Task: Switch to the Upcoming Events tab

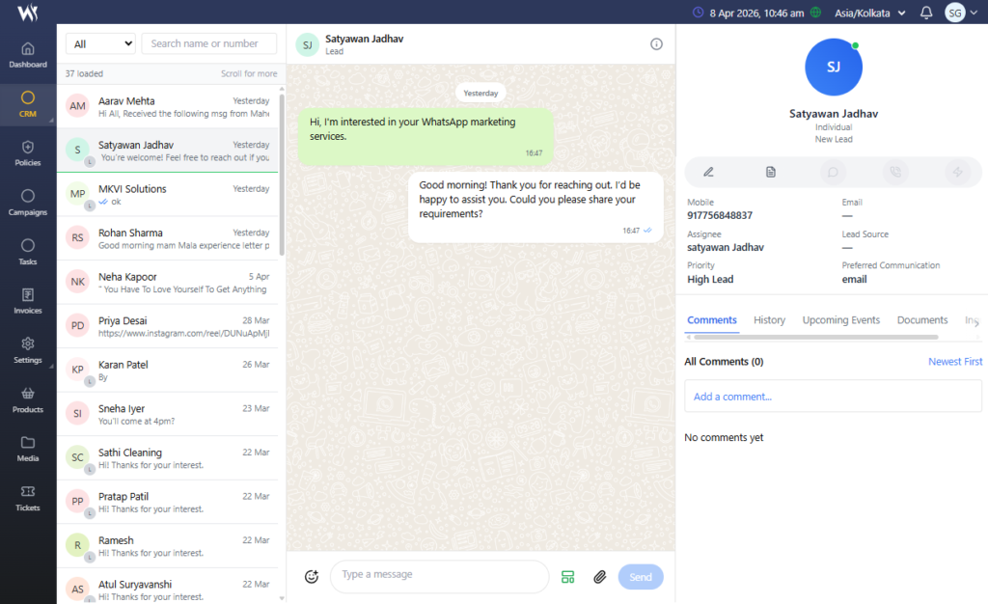Action: tap(840, 320)
